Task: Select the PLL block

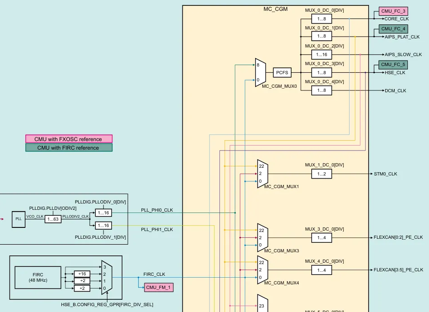Action: pos(19,219)
